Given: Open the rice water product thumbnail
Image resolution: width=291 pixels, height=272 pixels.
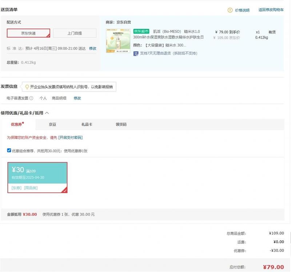Looking at the screenshot, I should 118,42.
